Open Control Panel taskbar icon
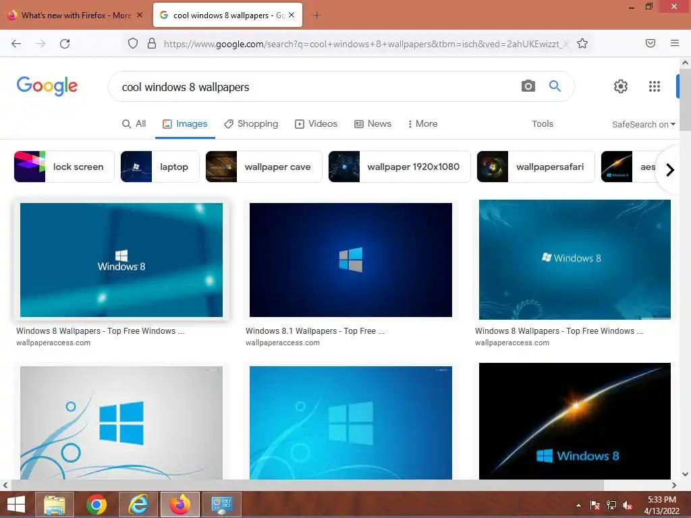This screenshot has height=518, width=691. pyautogui.click(x=221, y=505)
